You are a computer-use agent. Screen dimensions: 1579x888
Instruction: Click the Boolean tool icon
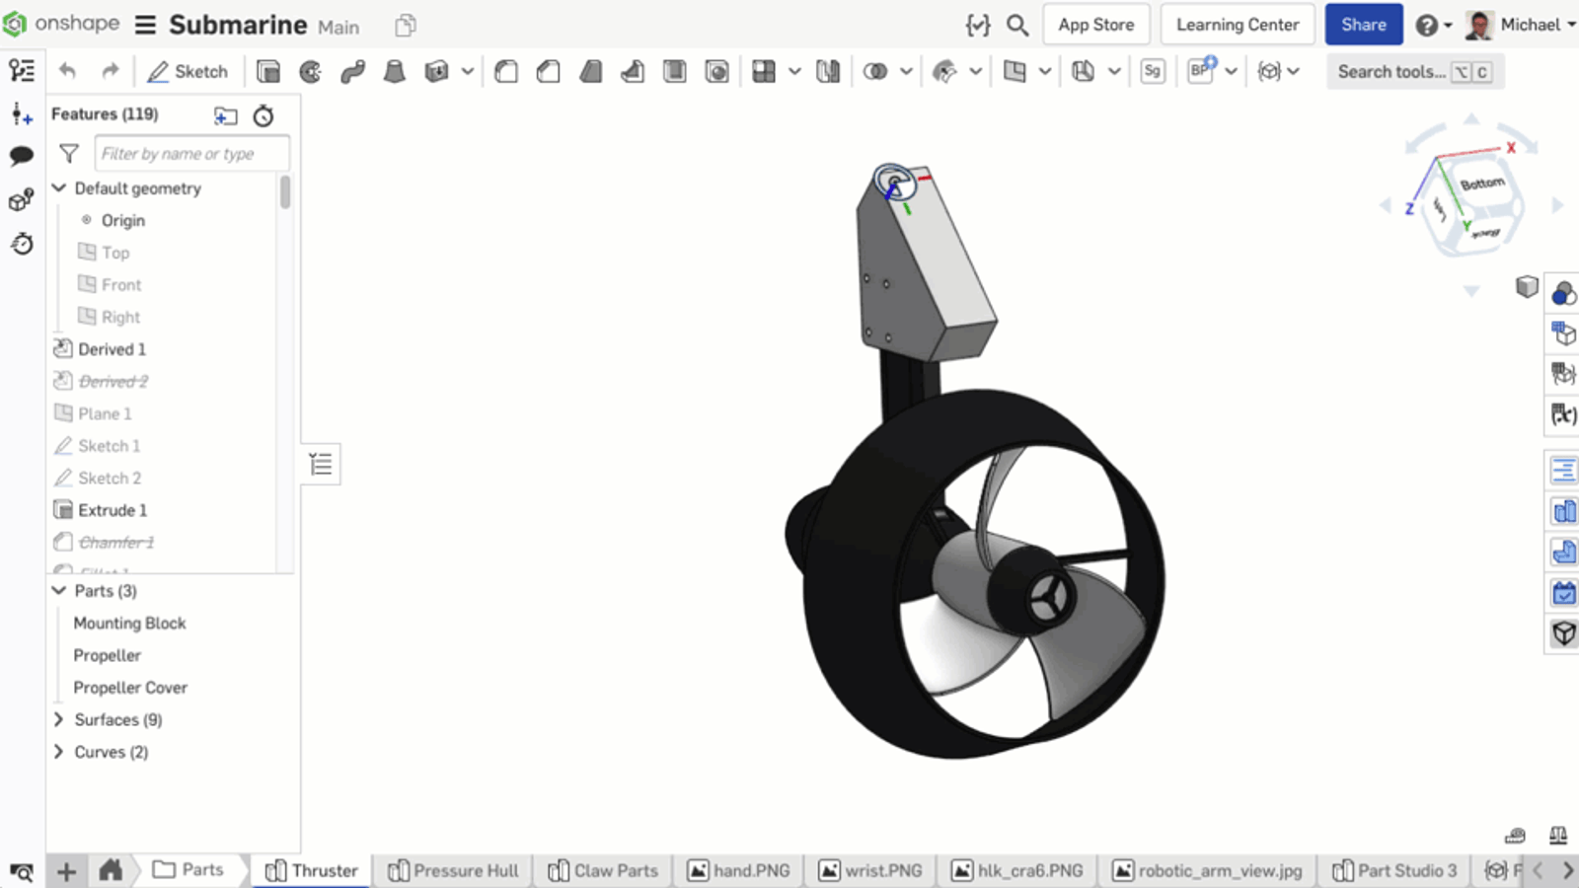coord(874,71)
